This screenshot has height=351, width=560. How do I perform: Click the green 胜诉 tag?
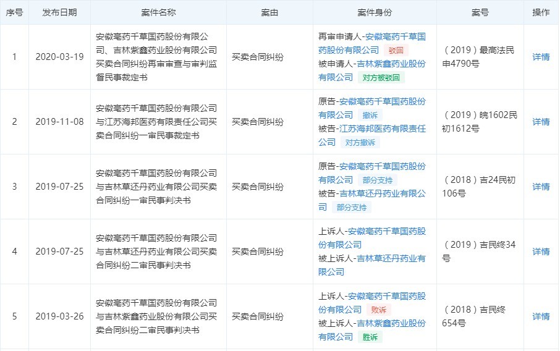tap(370, 337)
